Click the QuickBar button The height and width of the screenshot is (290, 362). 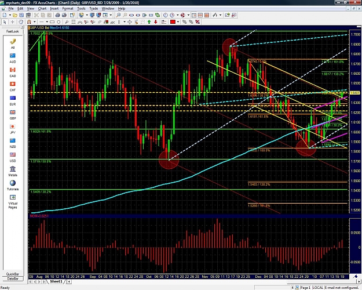(13, 274)
